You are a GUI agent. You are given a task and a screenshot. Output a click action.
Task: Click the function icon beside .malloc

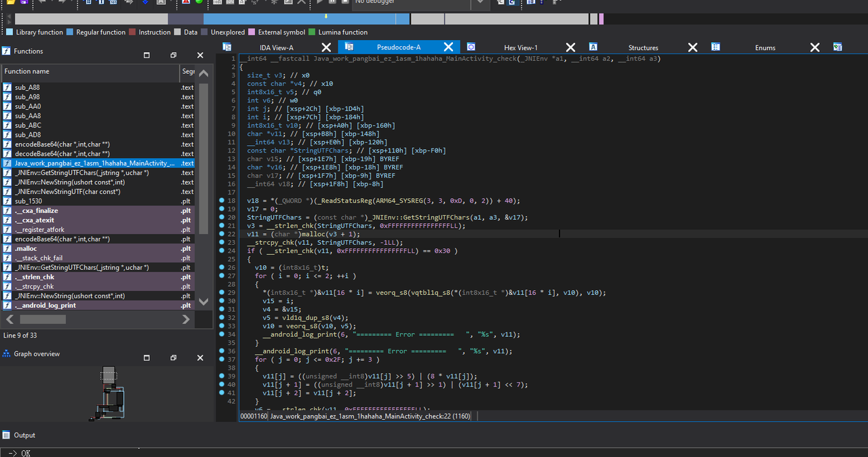click(x=7, y=249)
